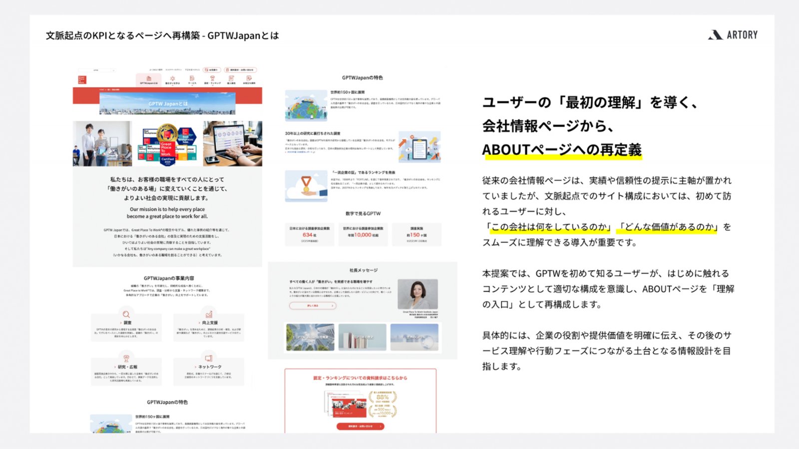Click the globe illustration beside 世界約150ヶ国に展開
This screenshot has width=799, height=449.
pyautogui.click(x=306, y=106)
